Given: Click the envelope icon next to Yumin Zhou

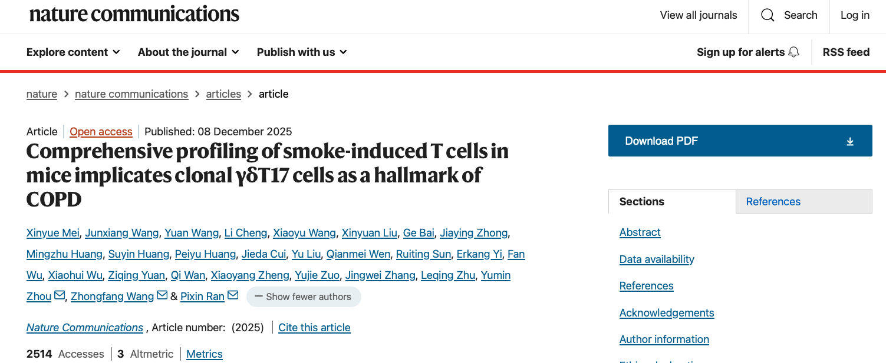Looking at the screenshot, I should coord(60,295).
